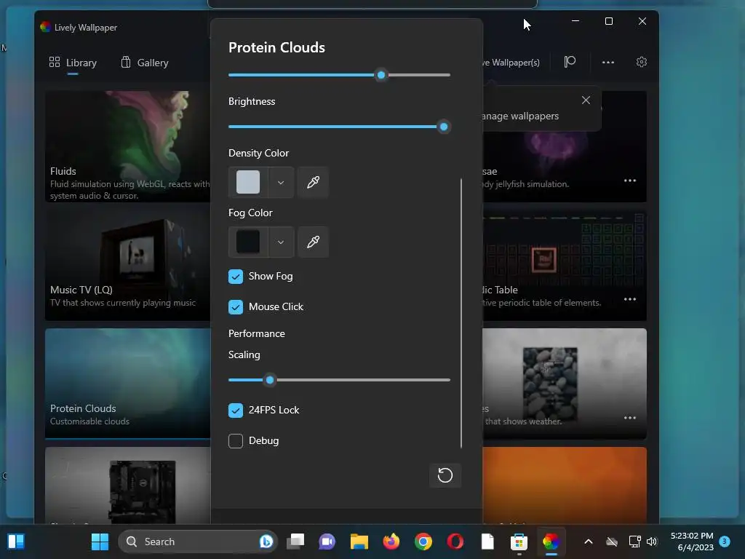The height and width of the screenshot is (559, 745).
Task: Select the Fluids wallpaper thumbnail
Action: (x=127, y=146)
